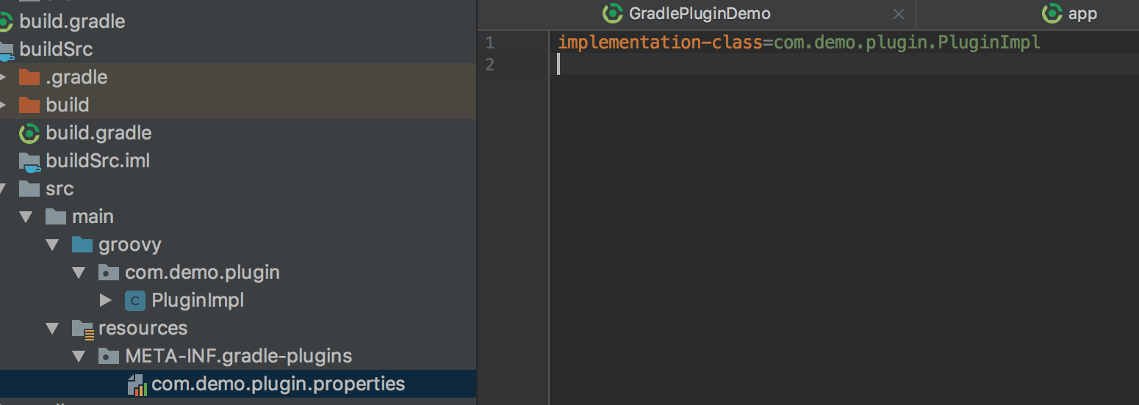Collapse the groovy folder arrow
This screenshot has width=1139, height=405.
(x=53, y=244)
